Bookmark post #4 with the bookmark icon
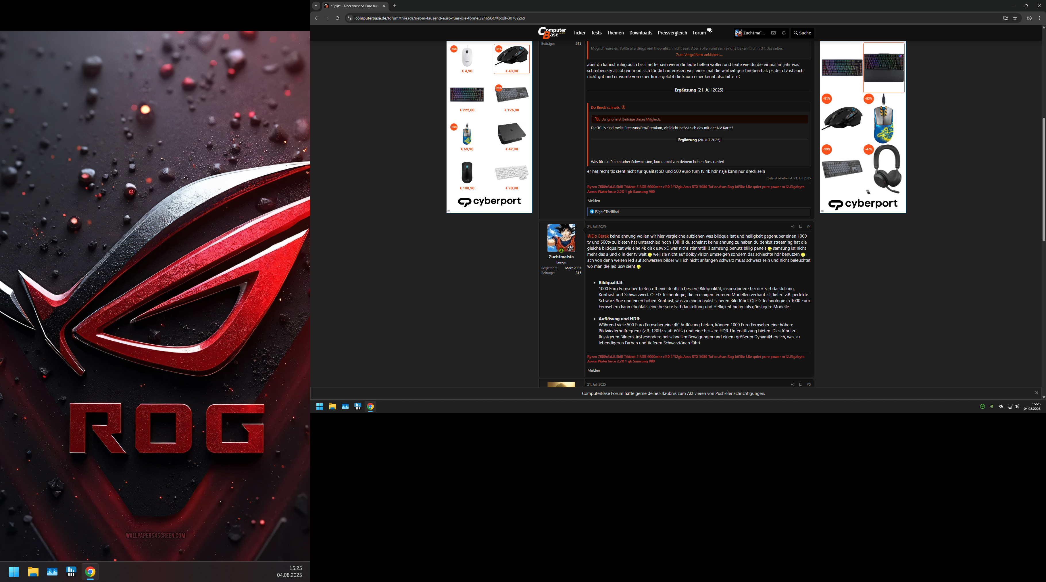Screen dimensions: 1046x582 801,226
